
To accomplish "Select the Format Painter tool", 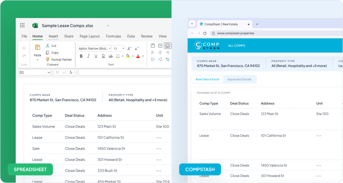I will pyautogui.click(x=59, y=60).
